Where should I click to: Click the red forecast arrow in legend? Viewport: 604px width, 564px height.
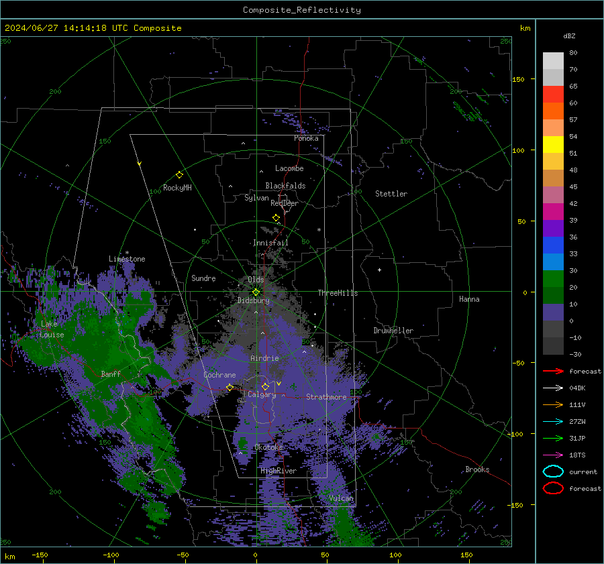pos(553,371)
